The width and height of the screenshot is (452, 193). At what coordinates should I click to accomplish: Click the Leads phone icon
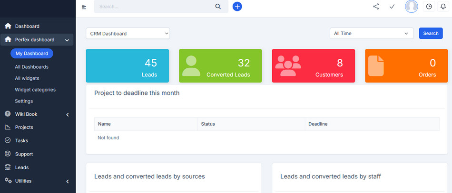pyautogui.click(x=8, y=167)
